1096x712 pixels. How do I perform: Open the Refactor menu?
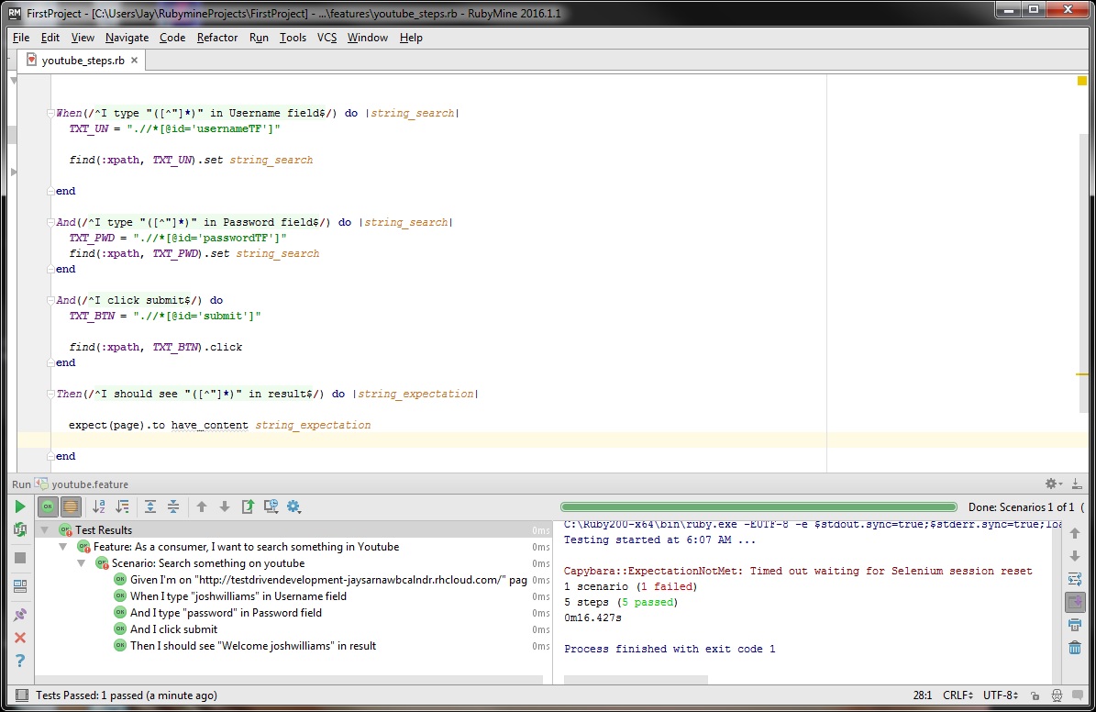217,38
